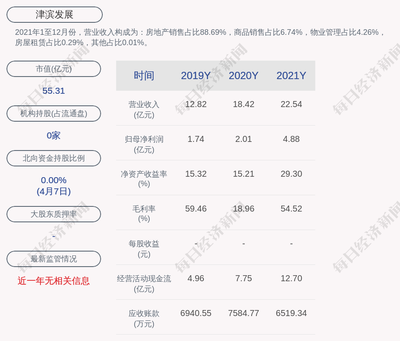Click the ROE value 15.21
Image resolution: width=400 pixels, height=341 pixels.
coord(243,174)
